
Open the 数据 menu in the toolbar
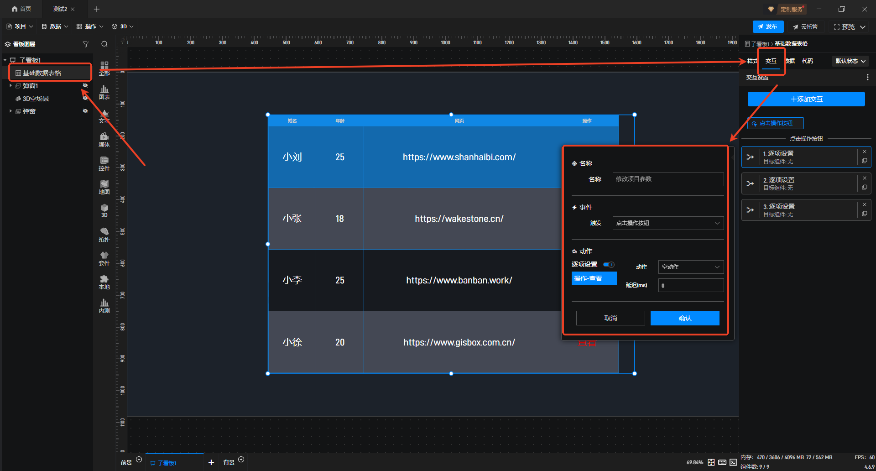tap(55, 26)
